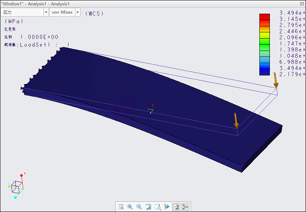Click the datum display filters icon
Viewport: 306px width, 212px height.
[x=167, y=207]
